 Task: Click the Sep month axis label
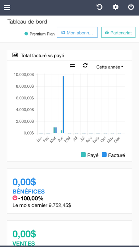(96, 139)
